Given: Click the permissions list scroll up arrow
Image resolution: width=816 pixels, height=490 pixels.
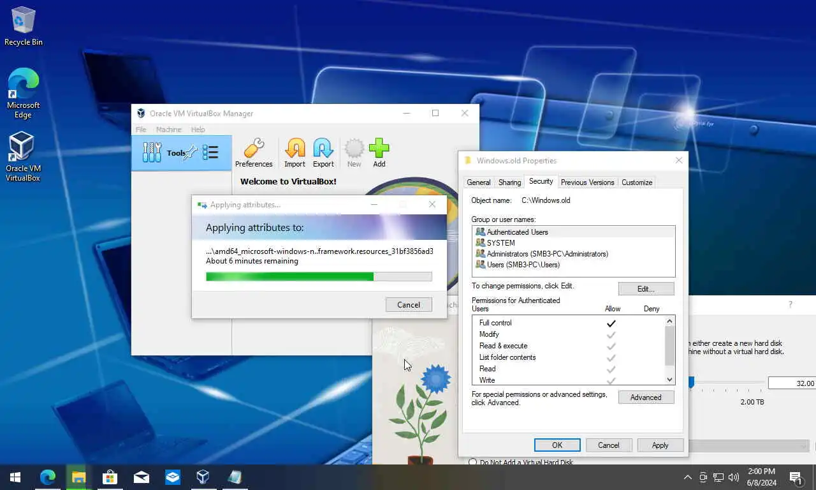Looking at the screenshot, I should 669,322.
